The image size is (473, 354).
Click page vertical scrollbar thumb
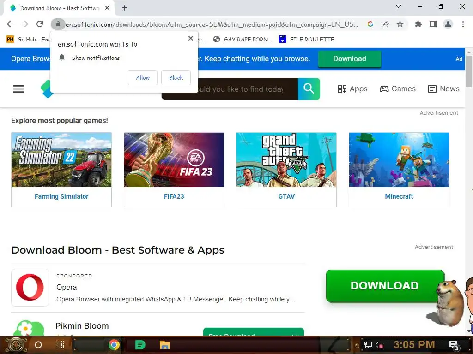[469, 71]
